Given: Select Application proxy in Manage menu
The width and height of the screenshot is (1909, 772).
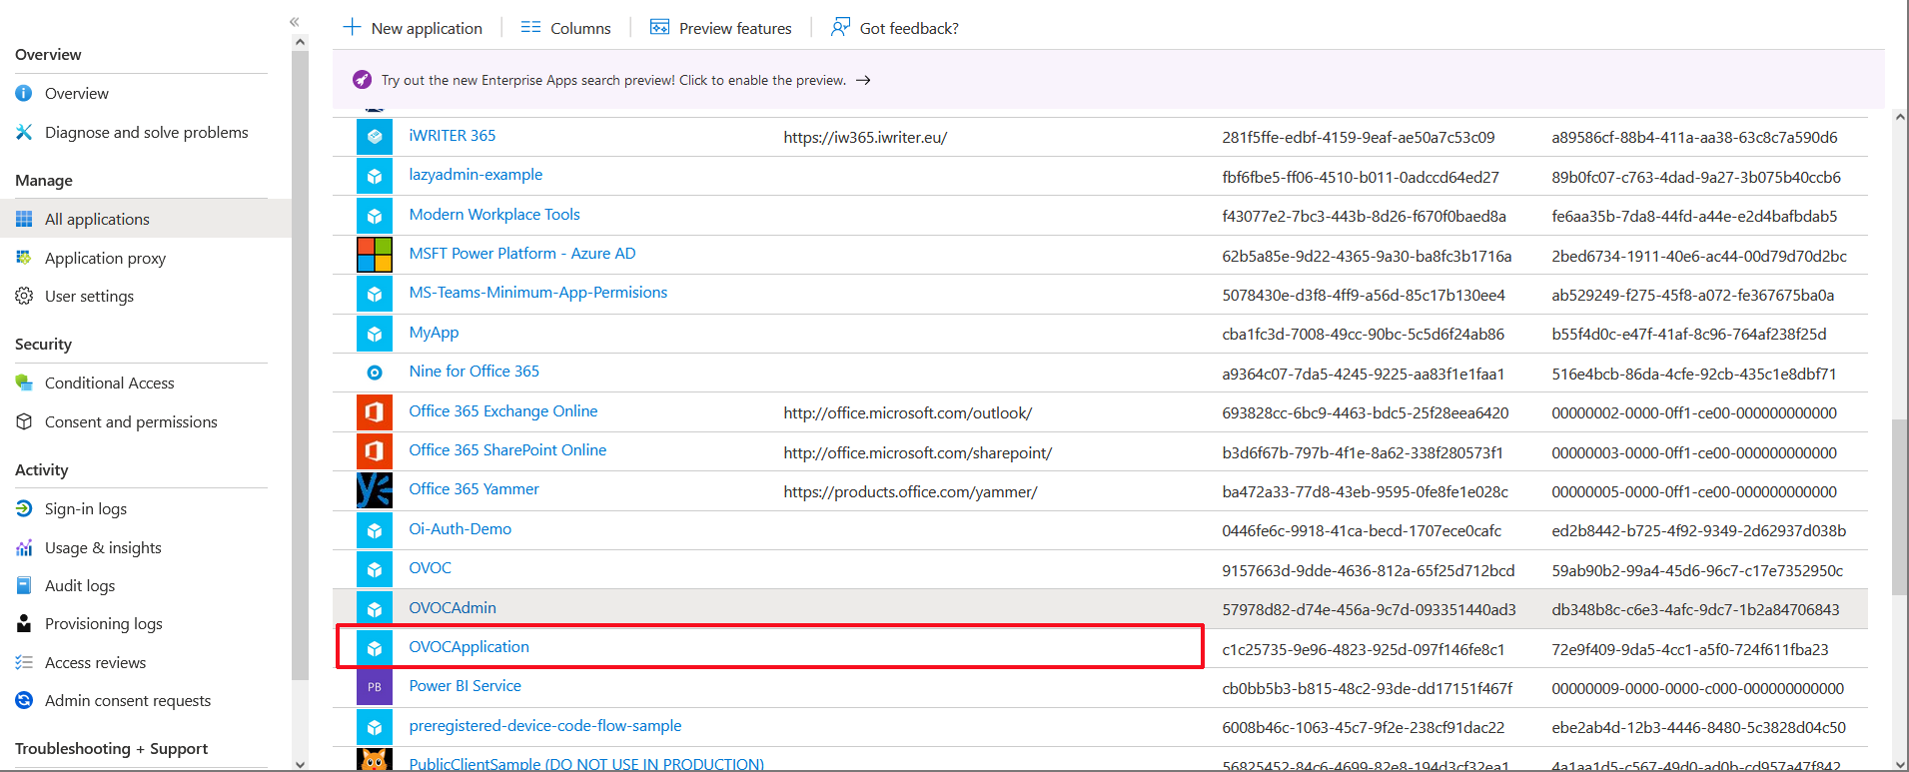Looking at the screenshot, I should click(105, 258).
